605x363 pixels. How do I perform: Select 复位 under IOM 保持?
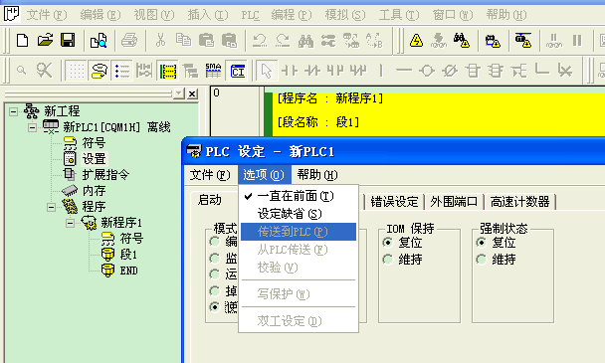pyautogui.click(x=403, y=243)
